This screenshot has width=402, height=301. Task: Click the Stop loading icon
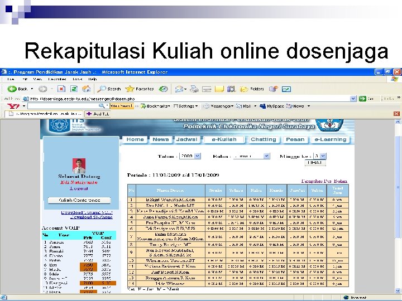pos(61,89)
